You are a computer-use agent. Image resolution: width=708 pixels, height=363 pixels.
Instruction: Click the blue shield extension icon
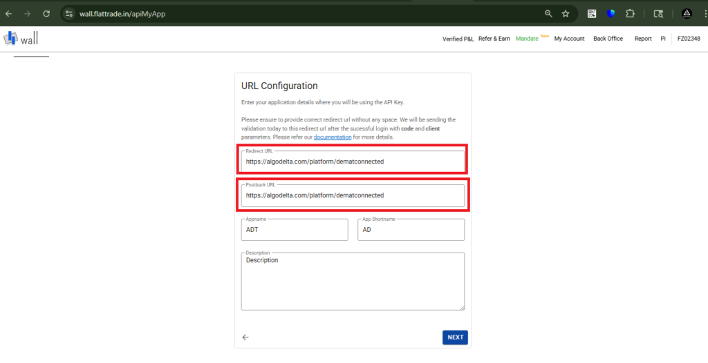coord(611,13)
